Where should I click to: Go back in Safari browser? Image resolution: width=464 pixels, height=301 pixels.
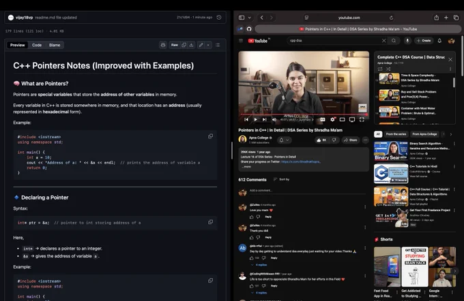261,18
